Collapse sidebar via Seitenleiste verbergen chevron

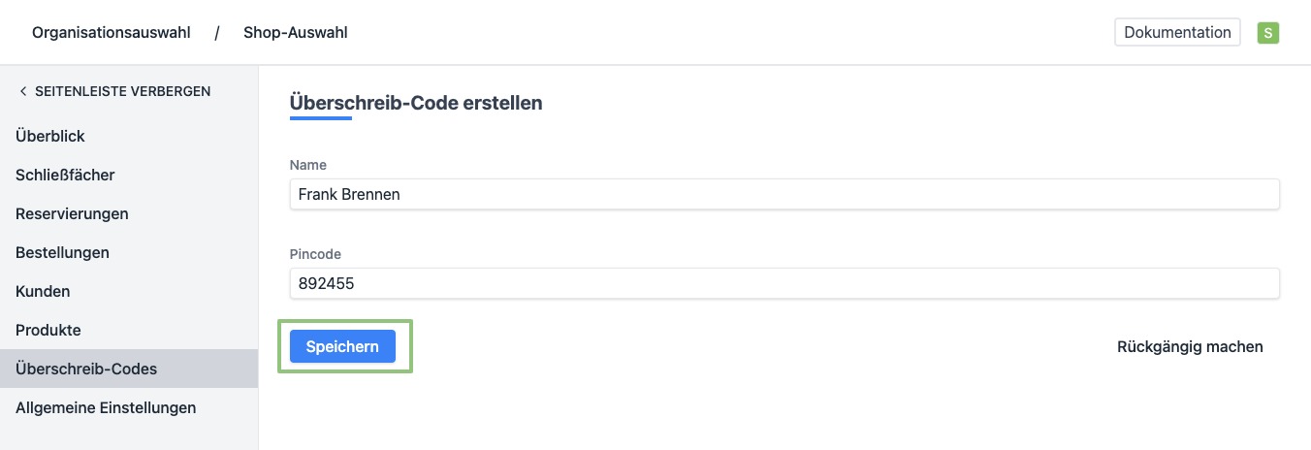click(x=23, y=91)
